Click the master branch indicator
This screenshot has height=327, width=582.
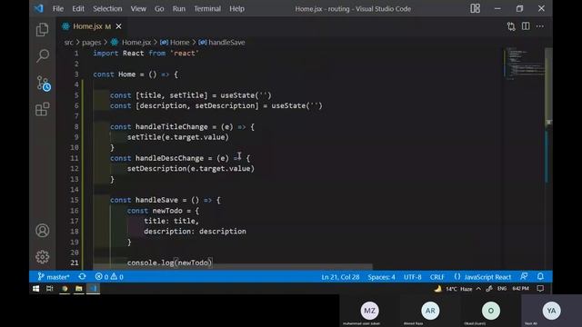(x=54, y=276)
